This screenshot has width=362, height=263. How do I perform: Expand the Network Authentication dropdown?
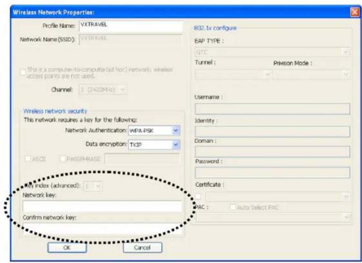(154, 131)
